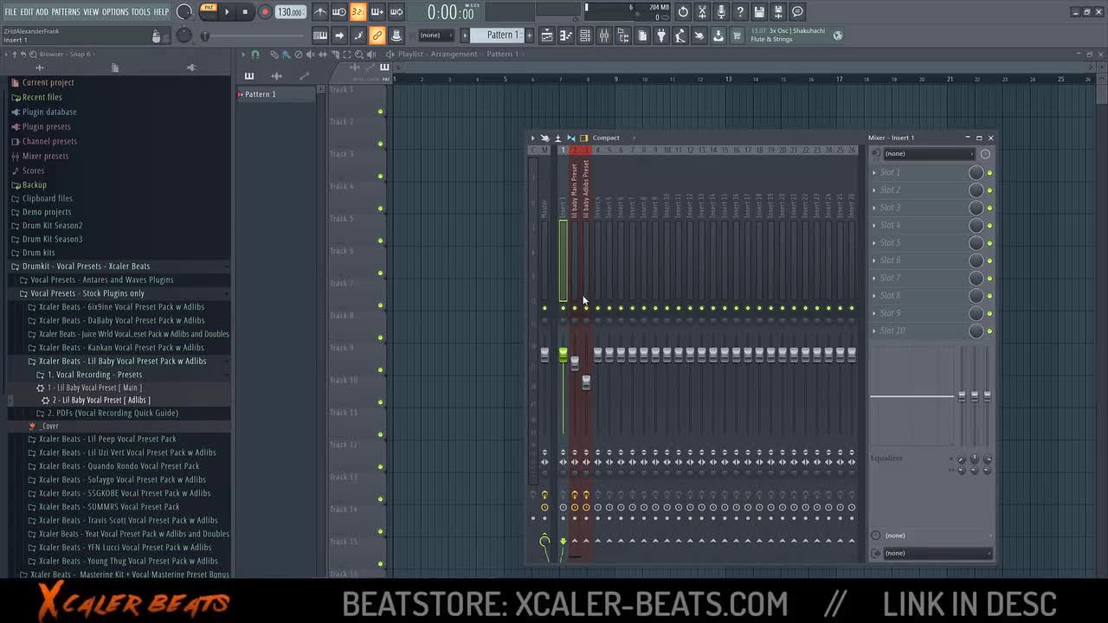Screen dimensions: 1108x623
Task: Expand the Plugin database folder
Action: pyautogui.click(x=48, y=112)
